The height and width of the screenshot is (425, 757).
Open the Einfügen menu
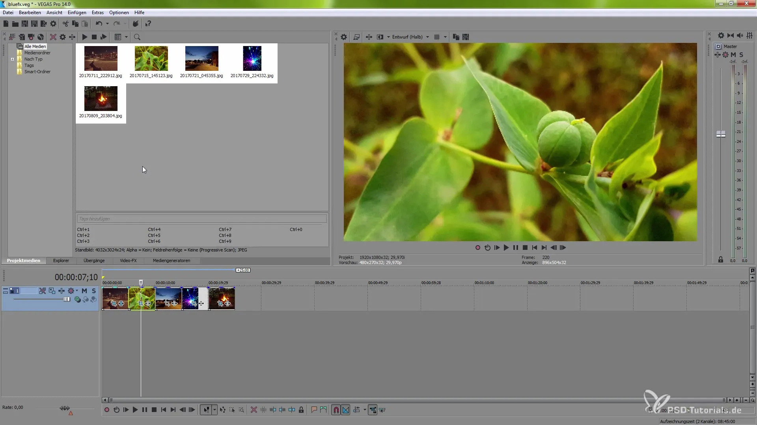click(77, 13)
